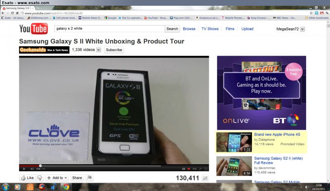Toggle the red annotations button in player
Screen dimensions: 330x191
[x=189, y=169]
